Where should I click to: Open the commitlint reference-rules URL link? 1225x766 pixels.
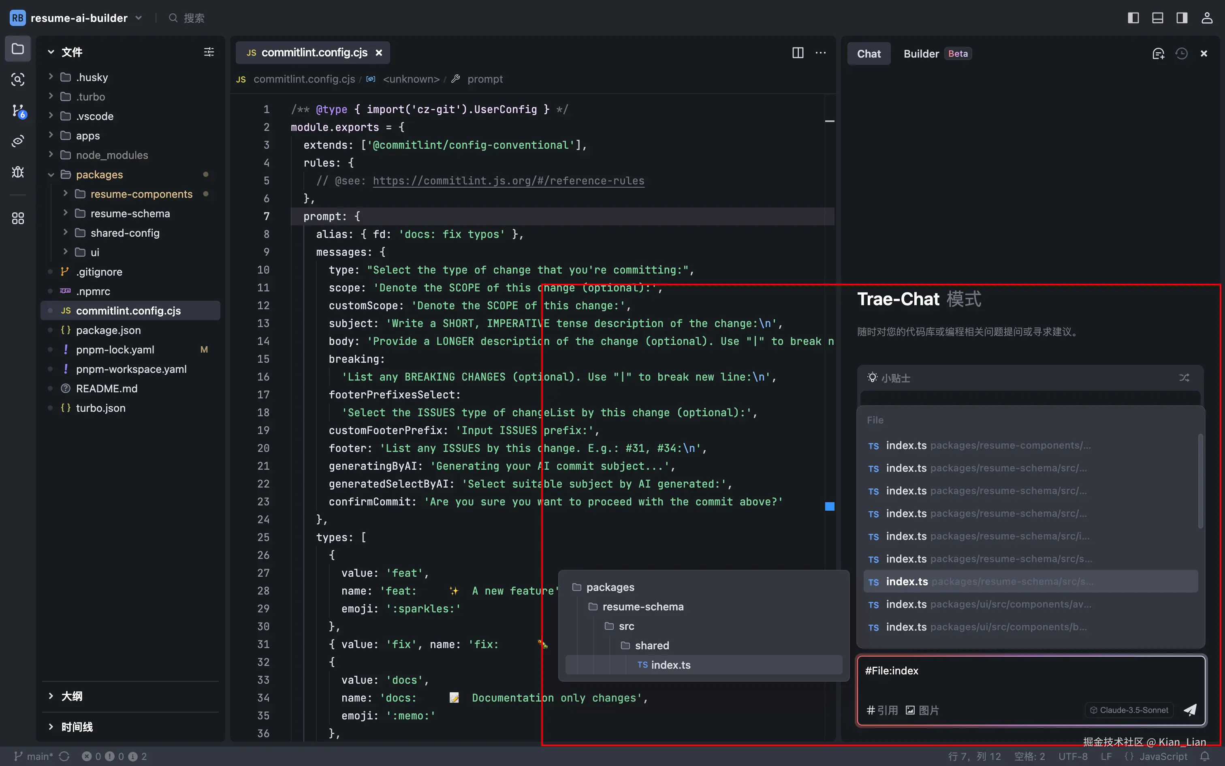point(508,181)
